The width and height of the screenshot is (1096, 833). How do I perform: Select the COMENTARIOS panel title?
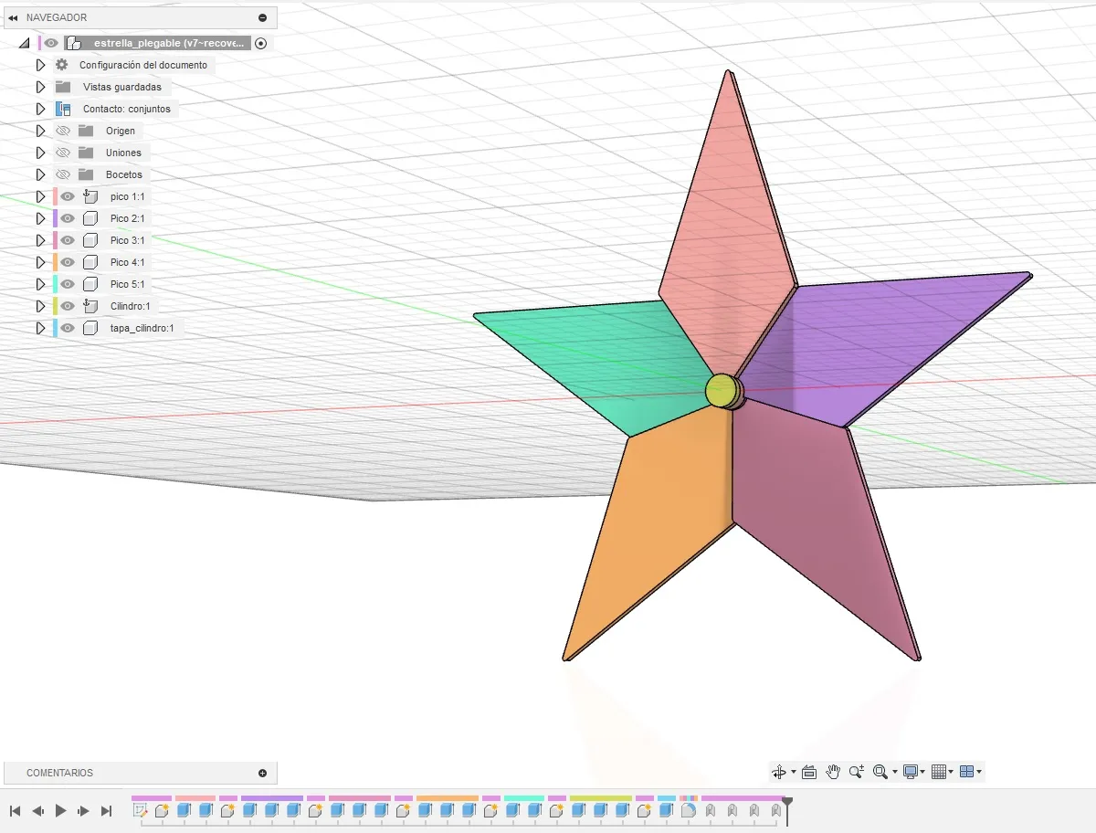(x=60, y=773)
